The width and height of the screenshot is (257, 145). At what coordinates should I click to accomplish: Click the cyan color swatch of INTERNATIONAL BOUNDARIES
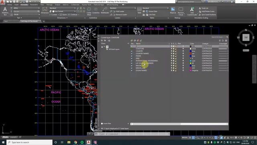click(191, 61)
